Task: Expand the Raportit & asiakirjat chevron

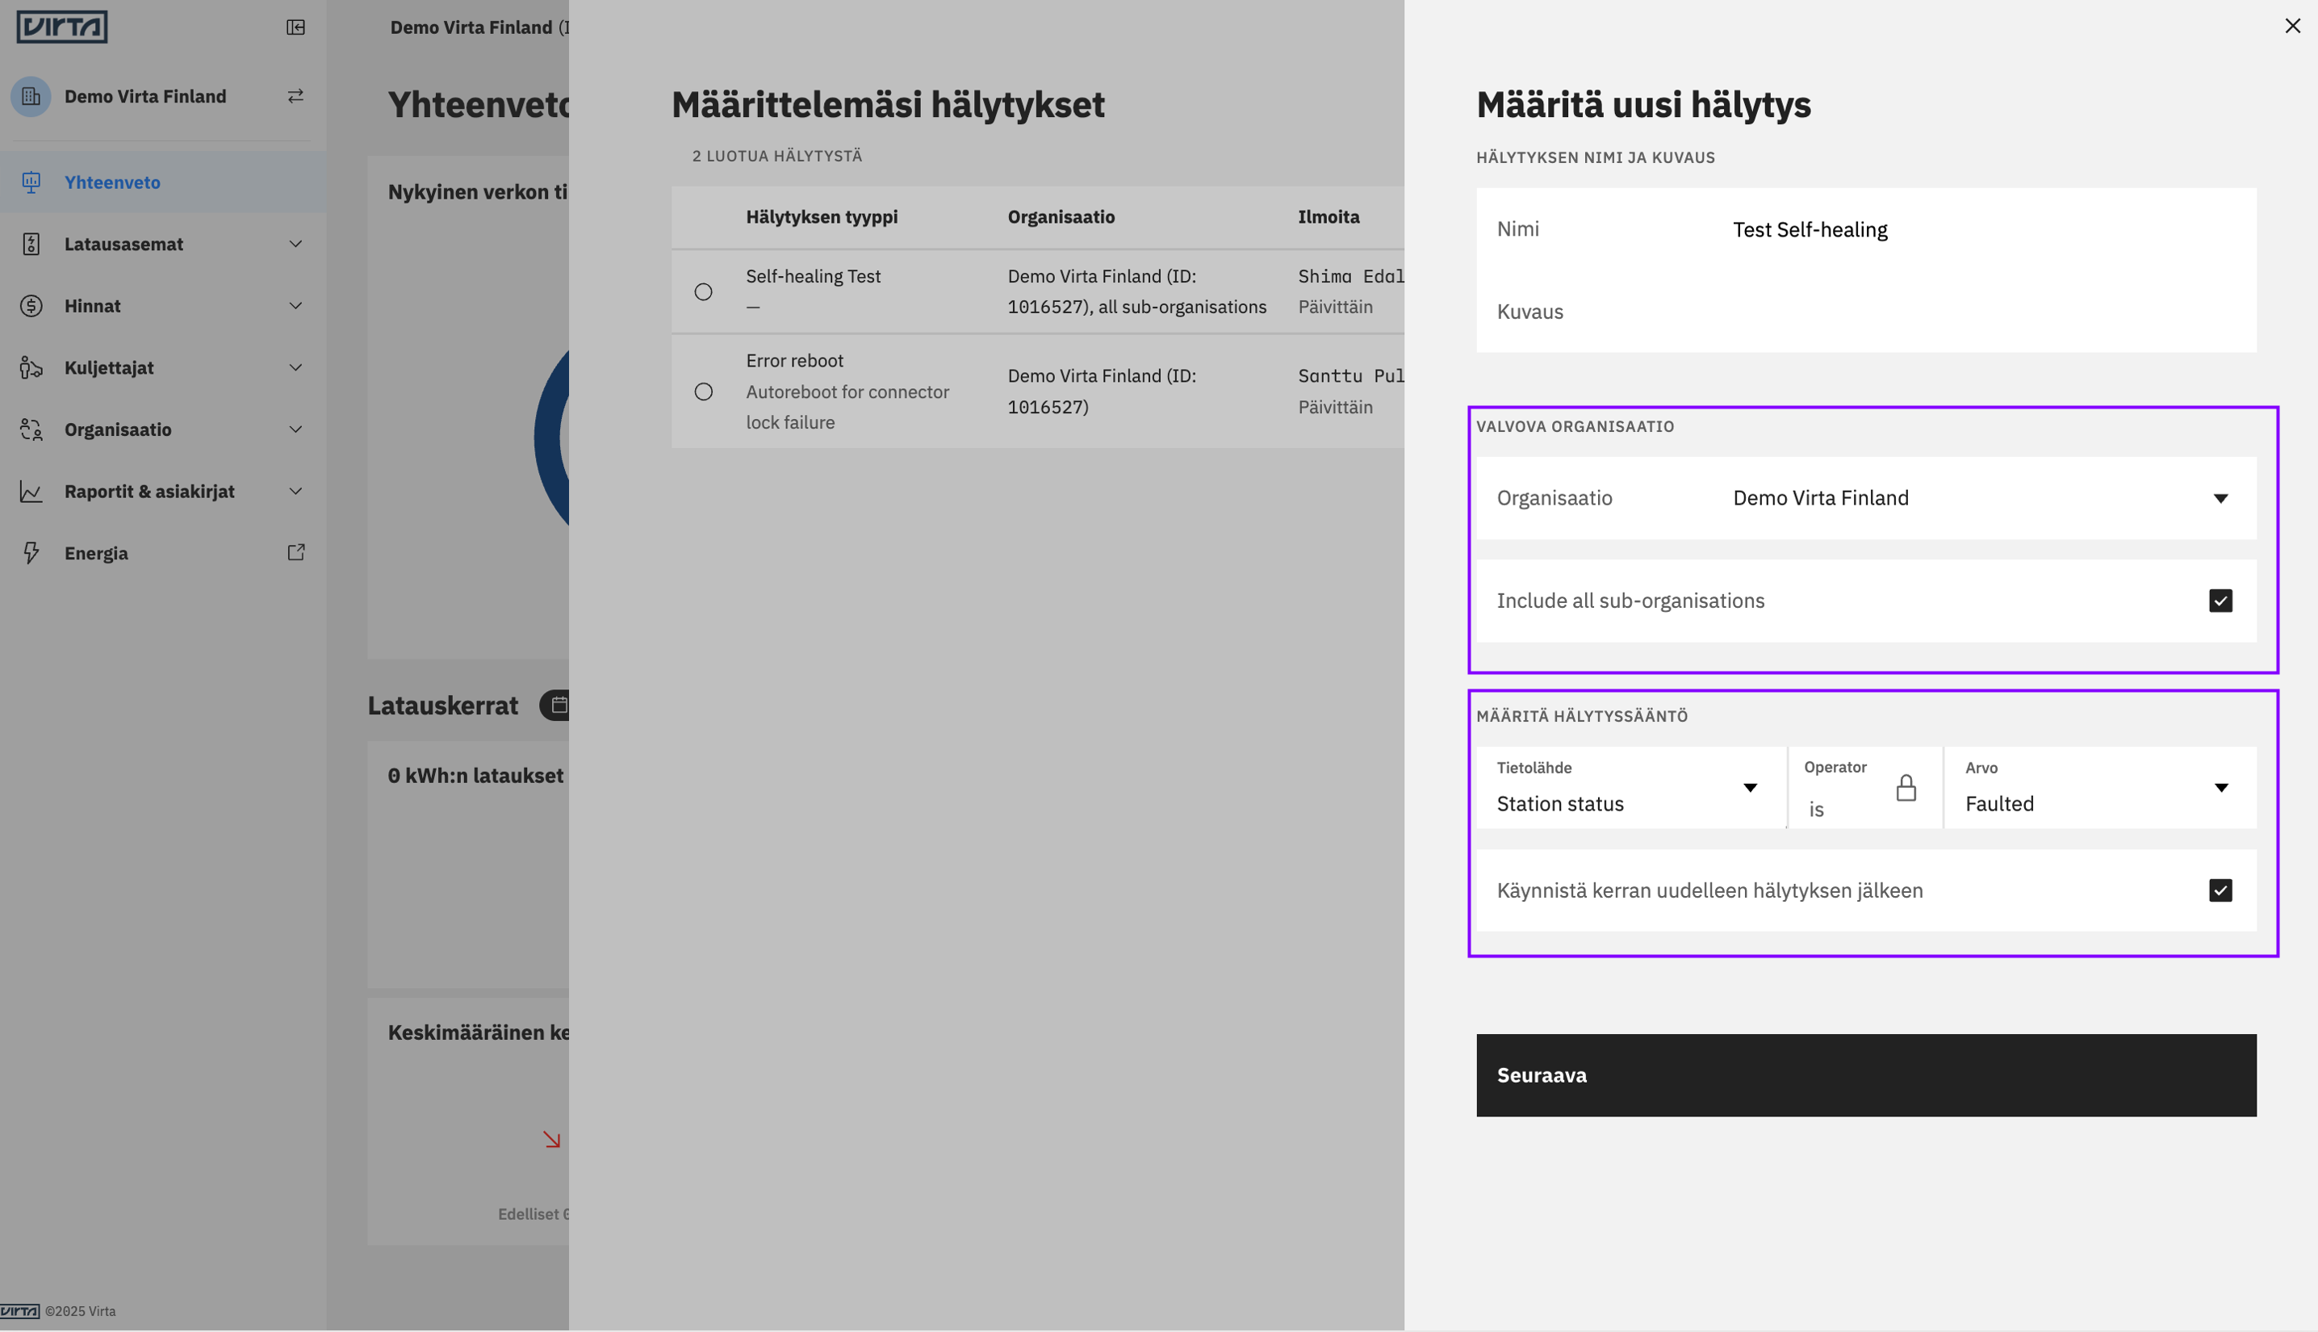Action: tap(295, 492)
